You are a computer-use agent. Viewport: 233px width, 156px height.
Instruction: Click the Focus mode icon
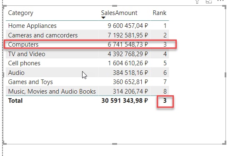(209, 1)
